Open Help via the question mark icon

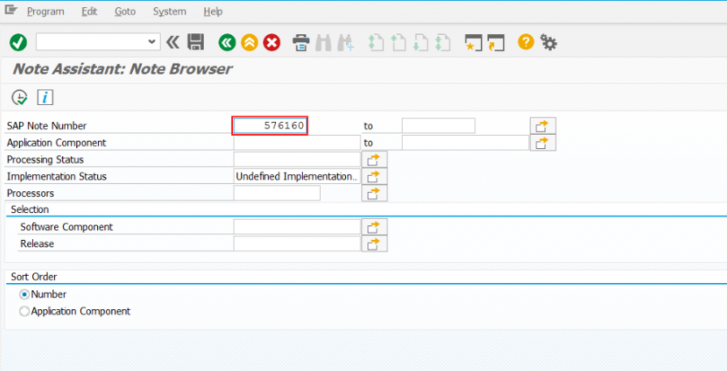[526, 42]
